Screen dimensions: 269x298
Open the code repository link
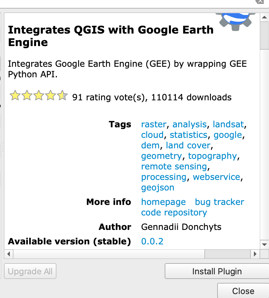click(174, 212)
